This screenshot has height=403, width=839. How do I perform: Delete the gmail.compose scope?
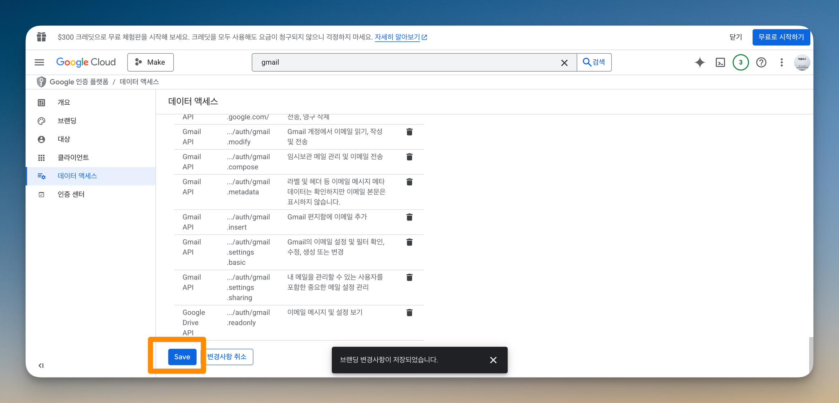[409, 157]
